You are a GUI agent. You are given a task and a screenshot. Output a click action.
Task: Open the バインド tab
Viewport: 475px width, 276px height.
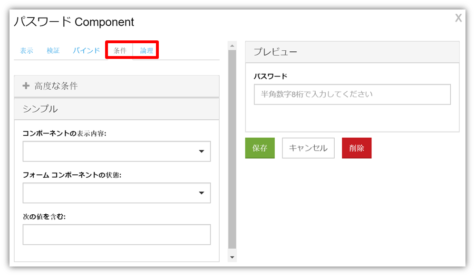87,50
